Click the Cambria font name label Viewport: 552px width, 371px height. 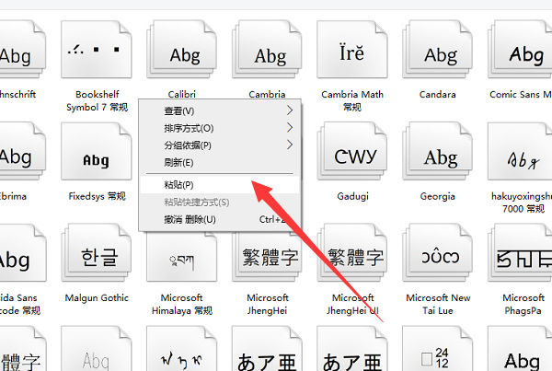(267, 94)
